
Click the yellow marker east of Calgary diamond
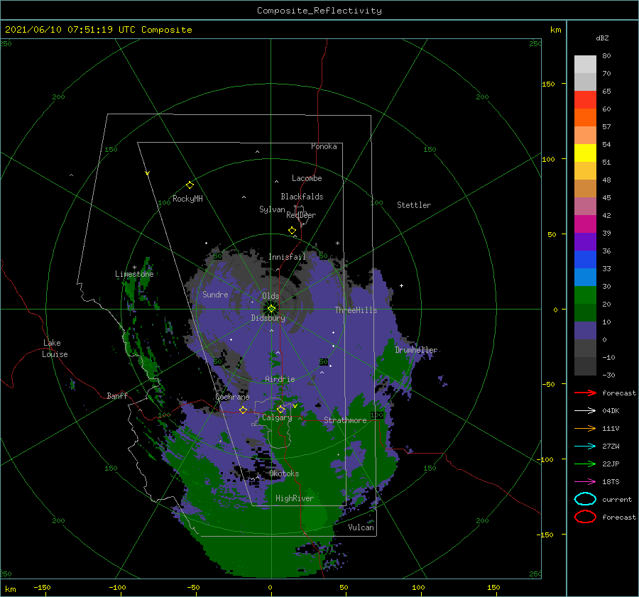tap(295, 406)
